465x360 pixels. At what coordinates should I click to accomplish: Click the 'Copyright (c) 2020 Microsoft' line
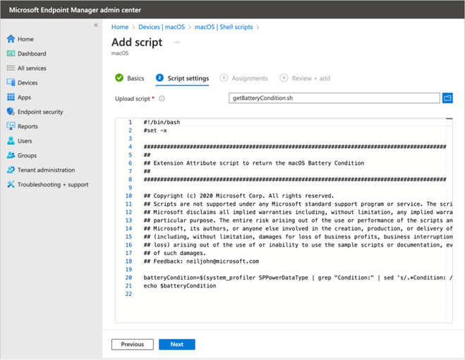pos(238,195)
